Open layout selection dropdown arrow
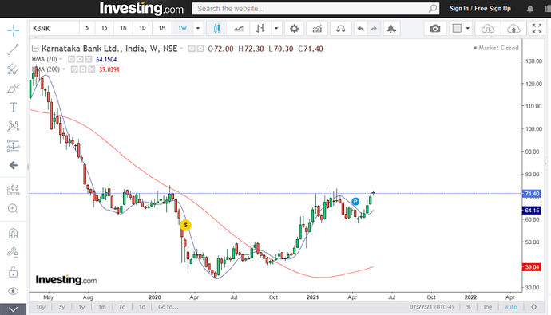This screenshot has height=315, width=551. [468, 29]
